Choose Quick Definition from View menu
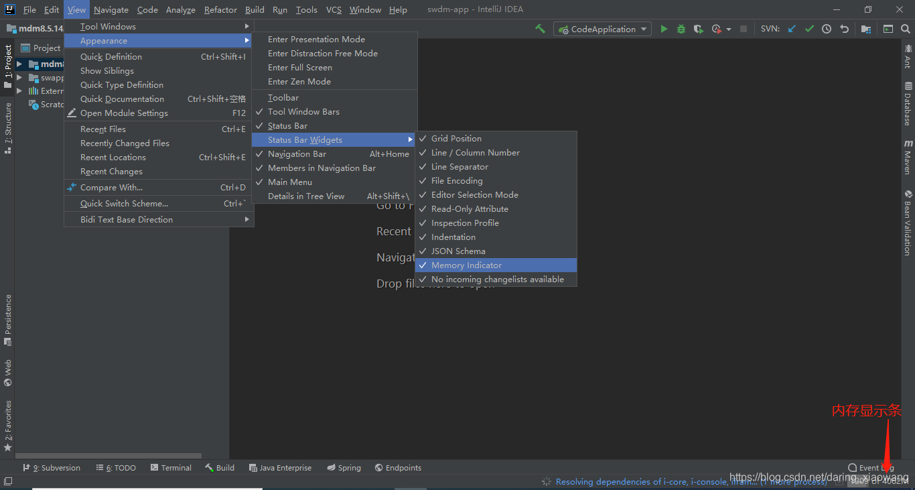This screenshot has width=915, height=490. point(159,57)
